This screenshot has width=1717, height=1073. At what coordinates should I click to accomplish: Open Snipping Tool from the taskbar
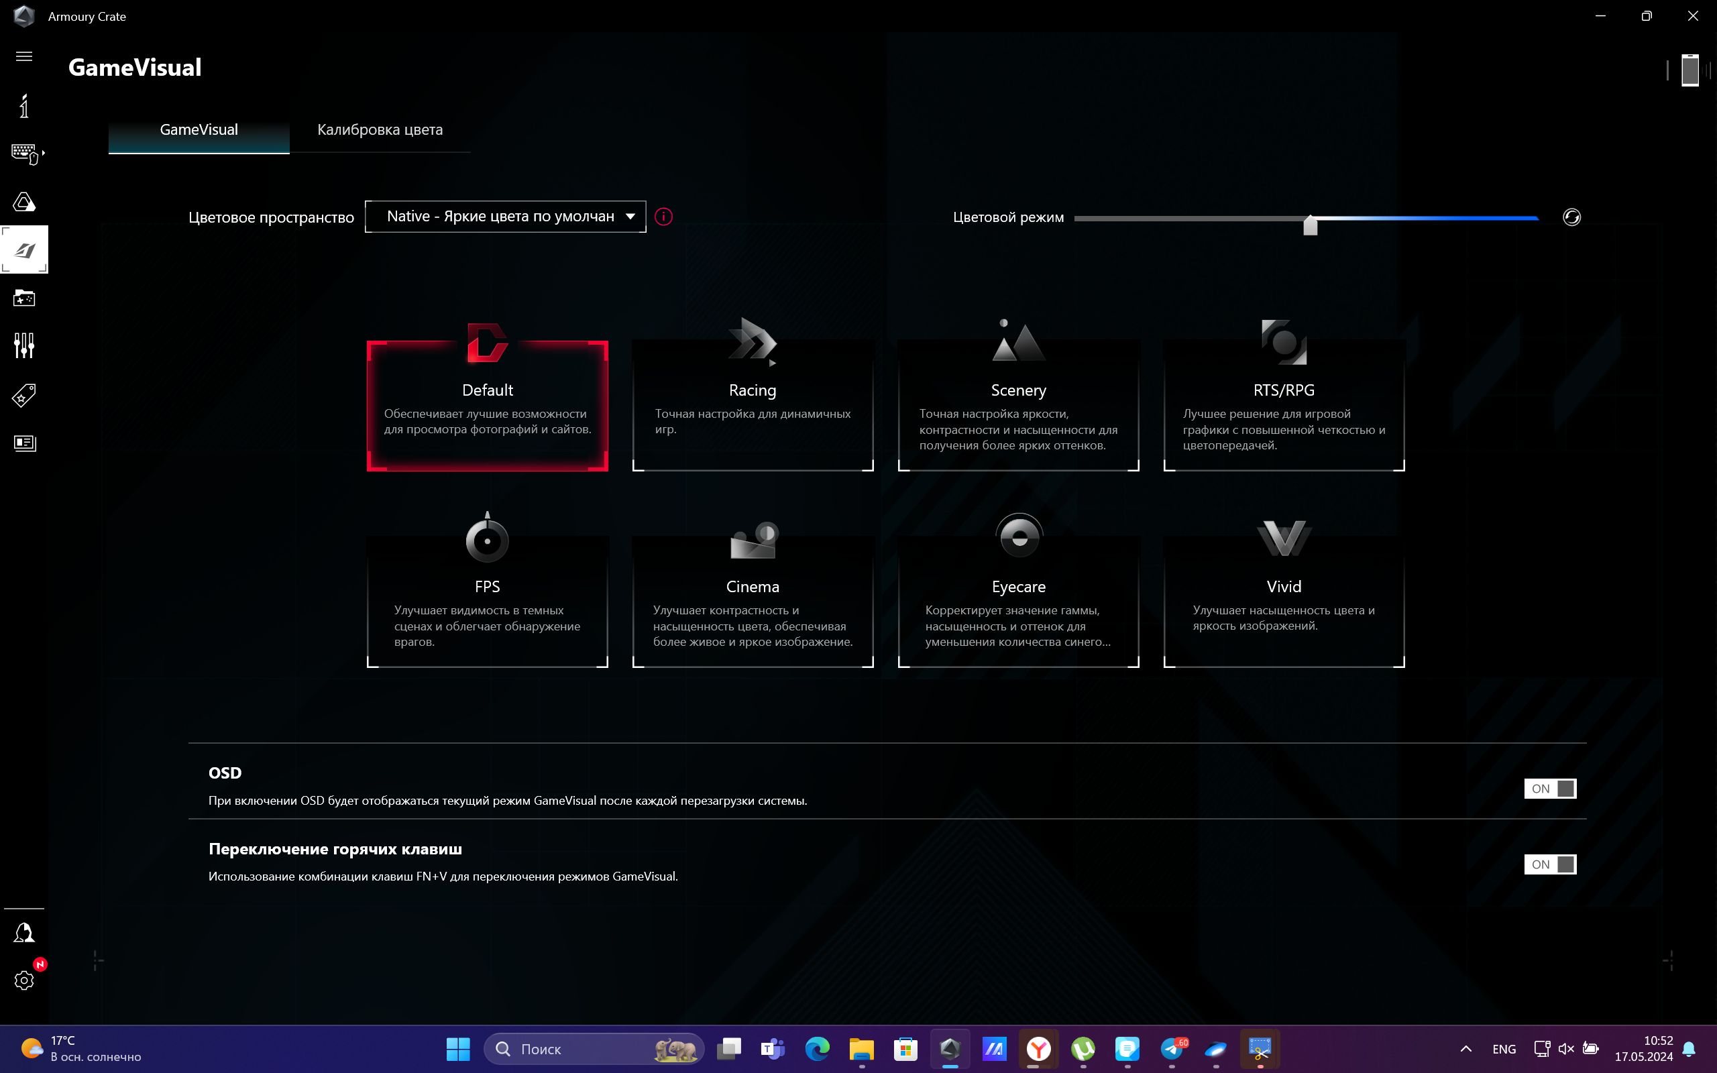(x=1260, y=1049)
